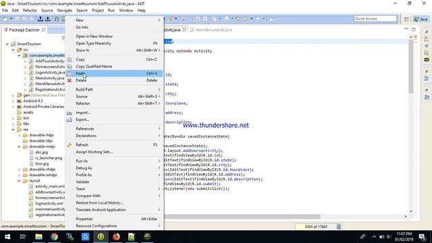Image resolution: width=432 pixels, height=243 pixels.
Task: Choose Refactor in the context menu
Action: pyautogui.click(x=114, y=103)
